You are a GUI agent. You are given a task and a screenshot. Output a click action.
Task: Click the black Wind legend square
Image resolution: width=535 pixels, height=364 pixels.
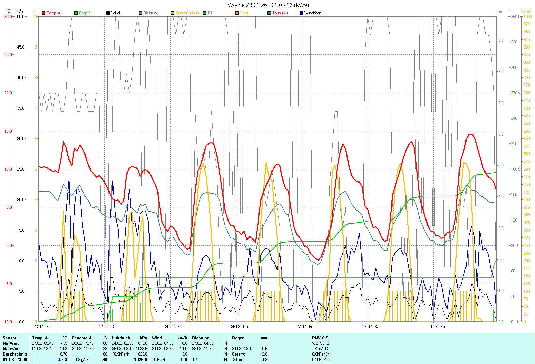pyautogui.click(x=108, y=13)
